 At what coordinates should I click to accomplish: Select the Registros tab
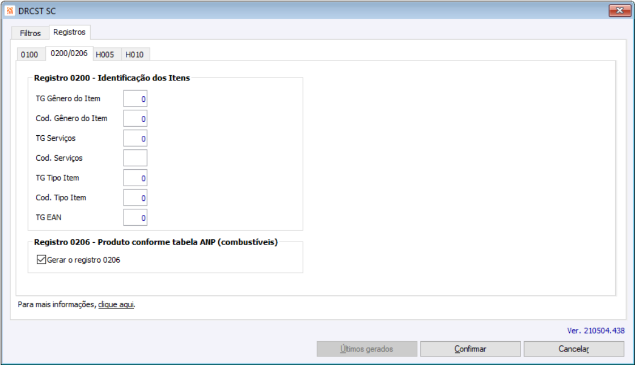(69, 32)
